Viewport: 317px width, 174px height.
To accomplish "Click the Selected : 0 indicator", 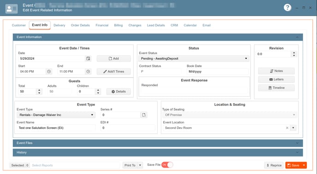I will 20,165.
